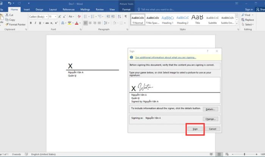Clear all formatting eraser icon
265x157 pixels.
[x=79, y=17]
